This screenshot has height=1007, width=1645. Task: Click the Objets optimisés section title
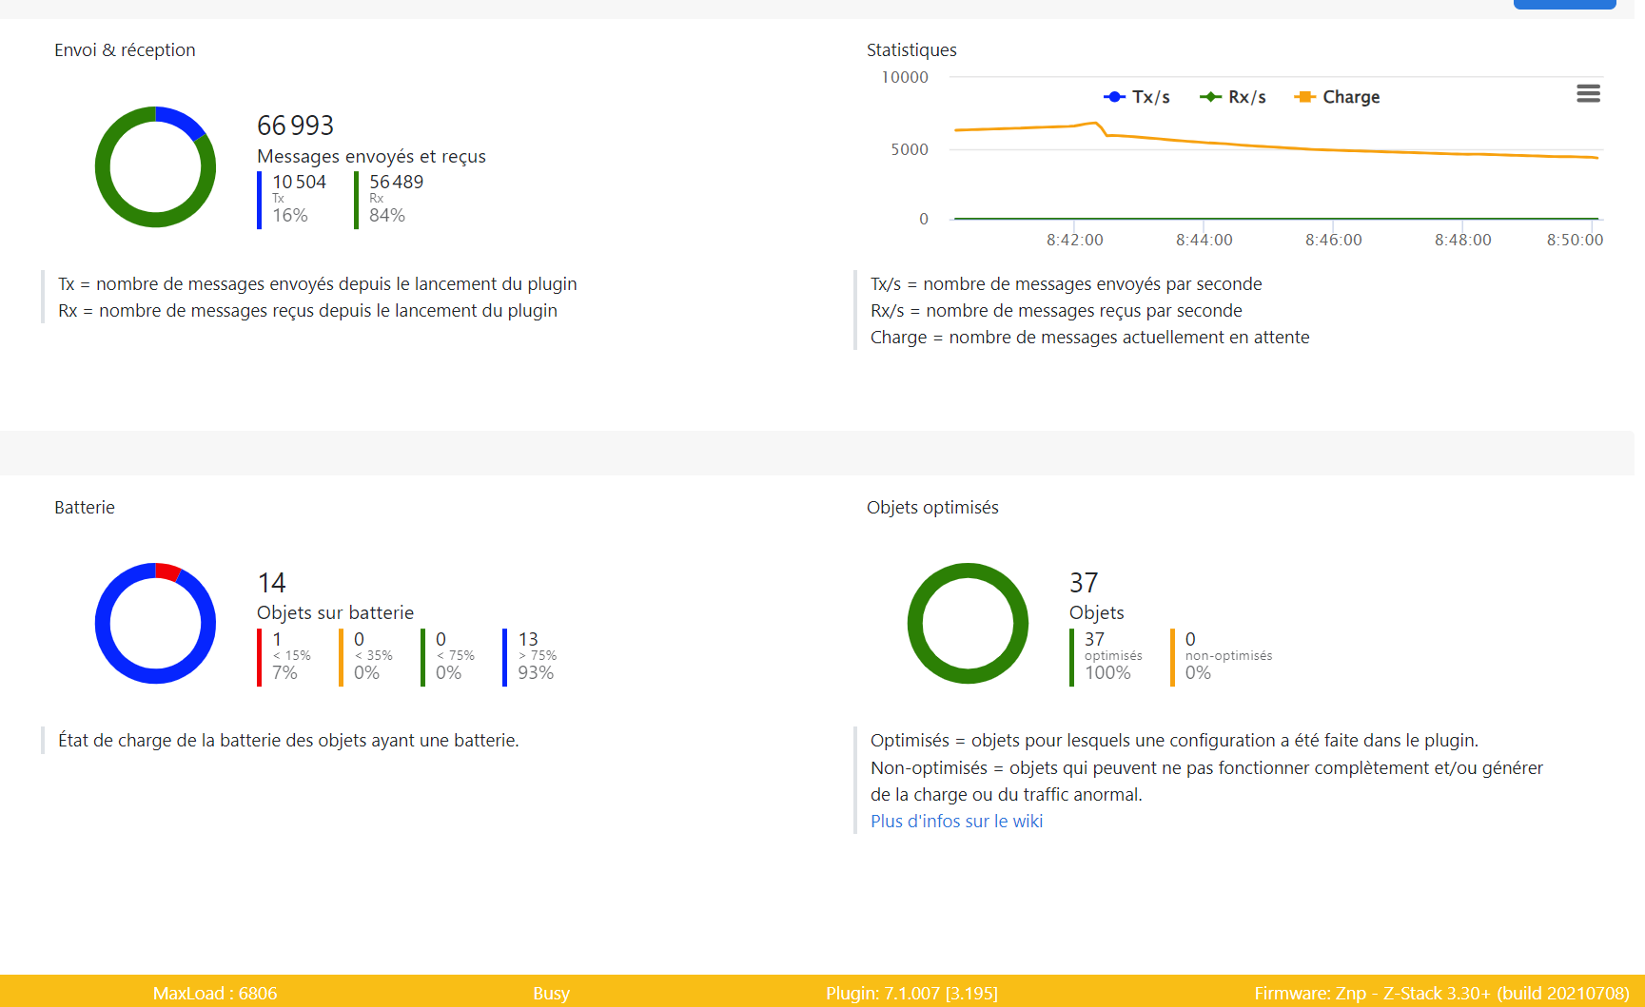click(x=932, y=508)
